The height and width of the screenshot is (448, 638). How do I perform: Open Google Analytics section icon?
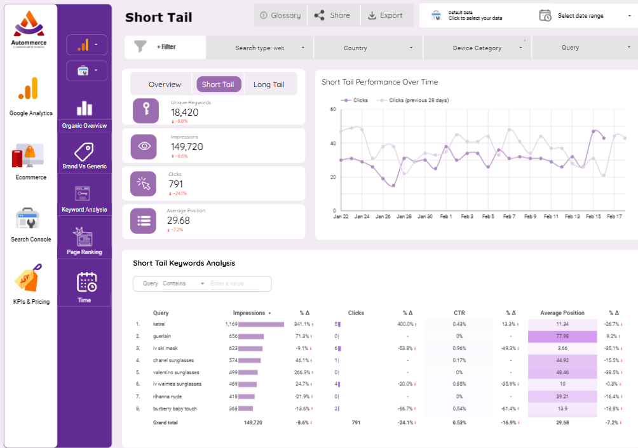[x=29, y=88]
